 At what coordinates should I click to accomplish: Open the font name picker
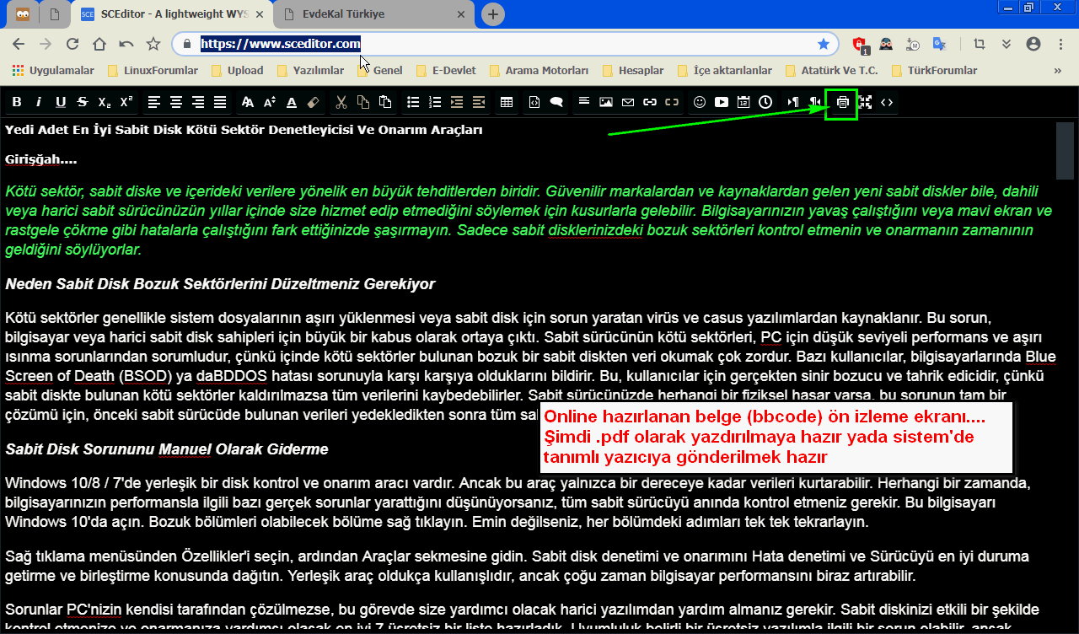[x=248, y=102]
